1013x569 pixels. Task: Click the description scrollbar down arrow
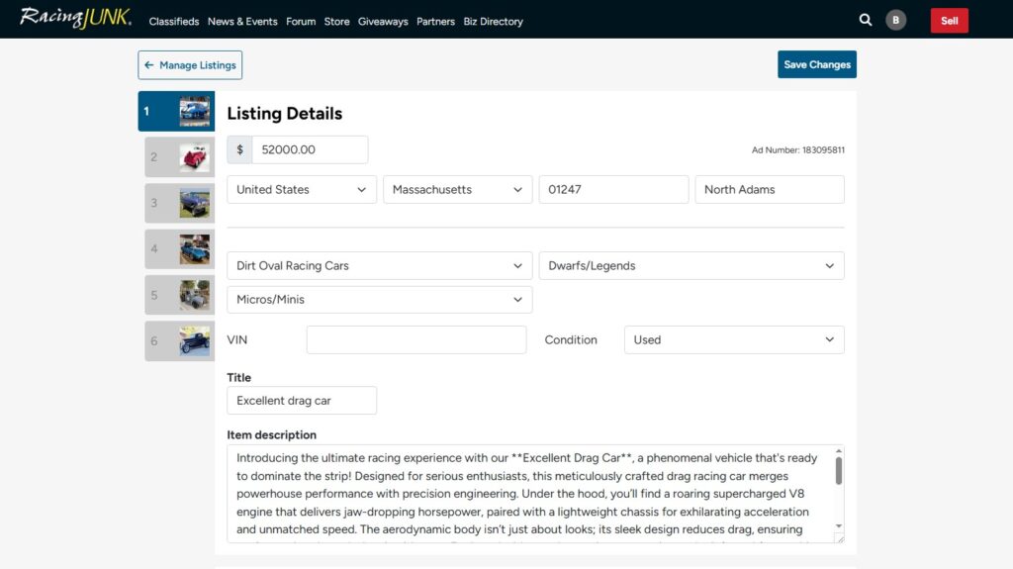[x=839, y=526]
